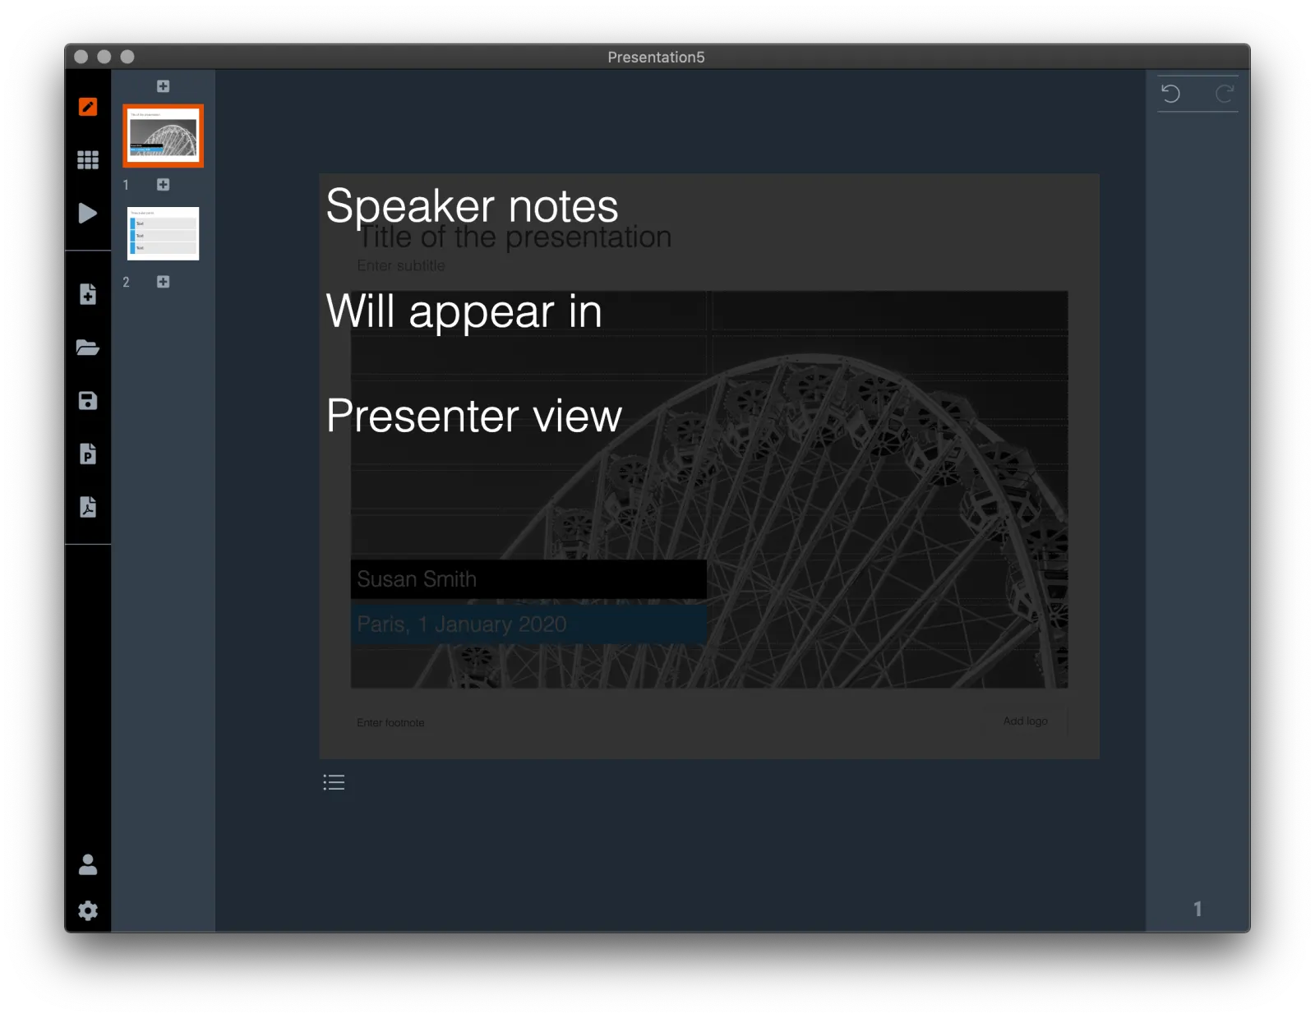Click the 'Speaker notes' overlay text
The height and width of the screenshot is (1018, 1315).
pyautogui.click(x=473, y=205)
